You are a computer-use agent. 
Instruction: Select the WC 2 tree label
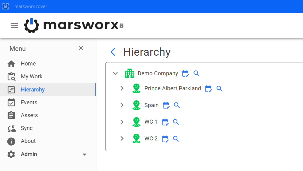coord(151,138)
